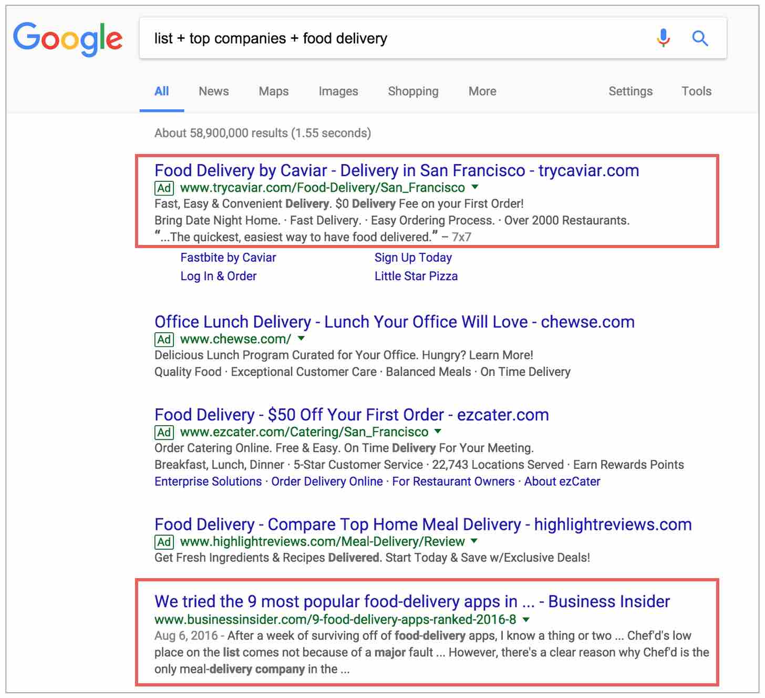The image size is (765, 698).
Task: Open the Office Lunch Delivery chewse.com ad title
Action: pos(395,322)
